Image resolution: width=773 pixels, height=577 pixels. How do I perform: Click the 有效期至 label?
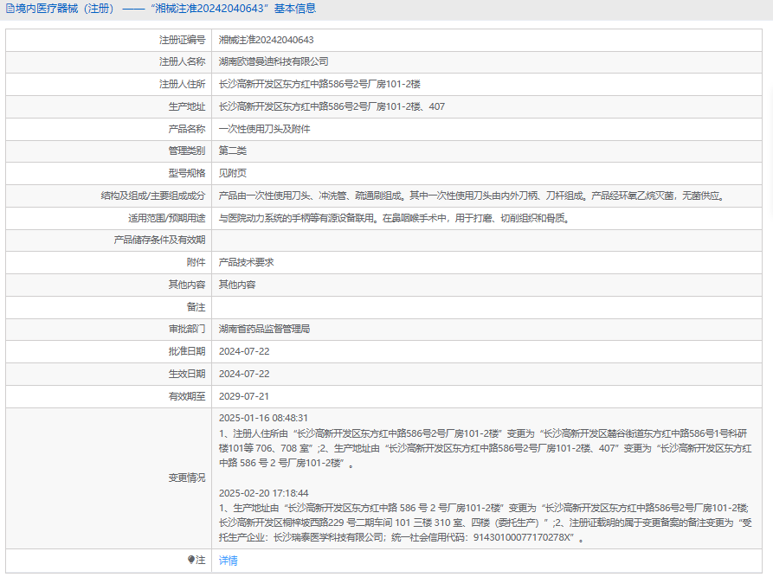click(187, 396)
